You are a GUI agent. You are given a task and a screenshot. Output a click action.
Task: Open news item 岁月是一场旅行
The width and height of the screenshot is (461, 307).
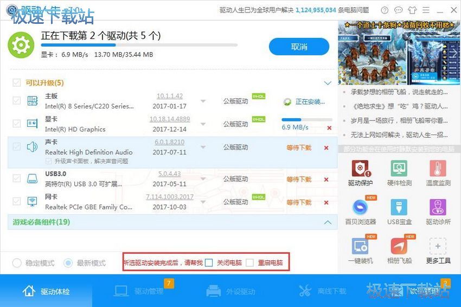399,120
